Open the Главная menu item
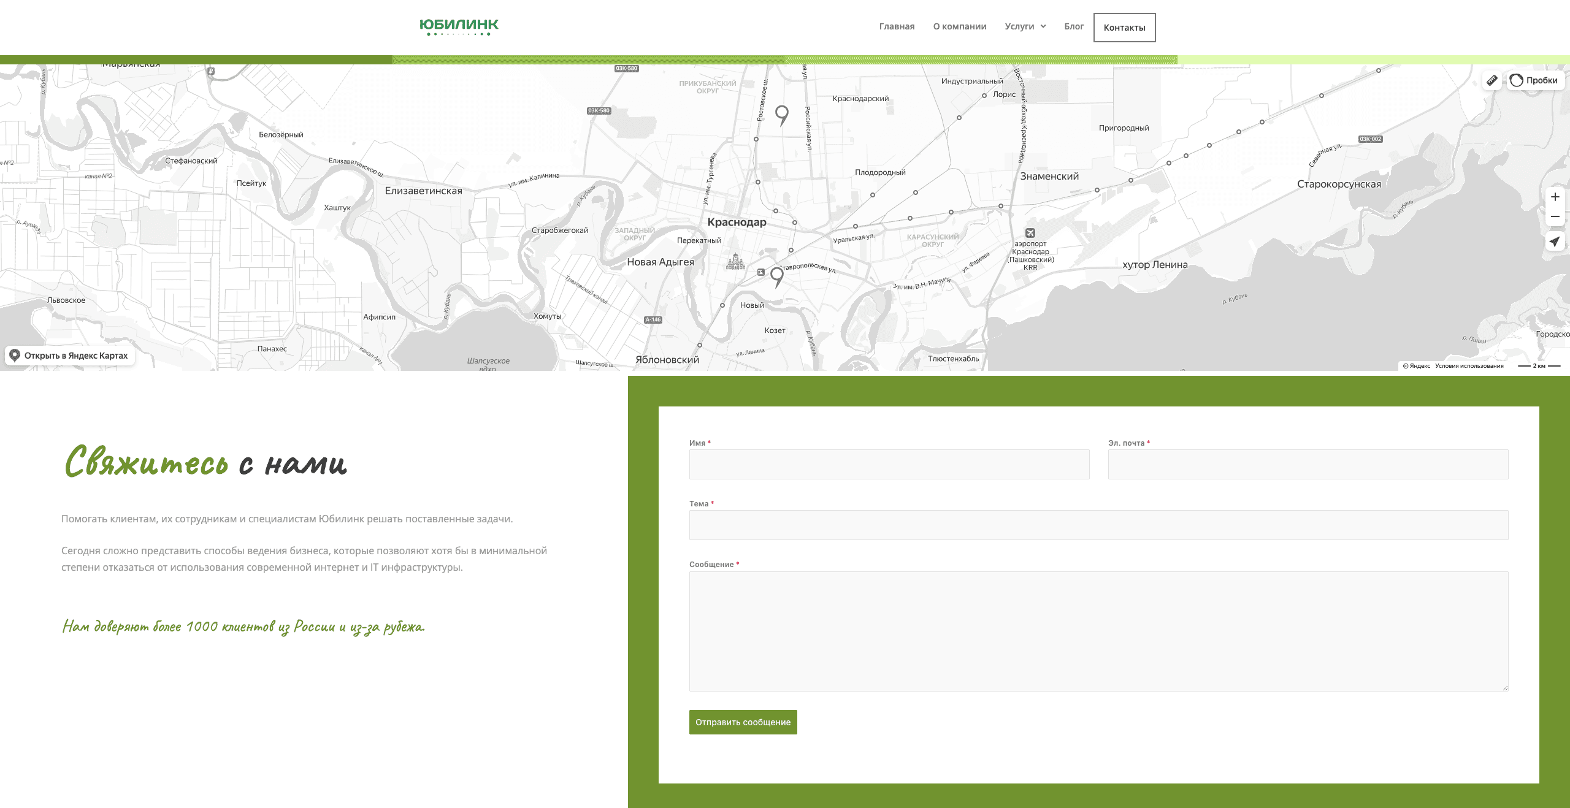1570x808 pixels. pos(897,26)
